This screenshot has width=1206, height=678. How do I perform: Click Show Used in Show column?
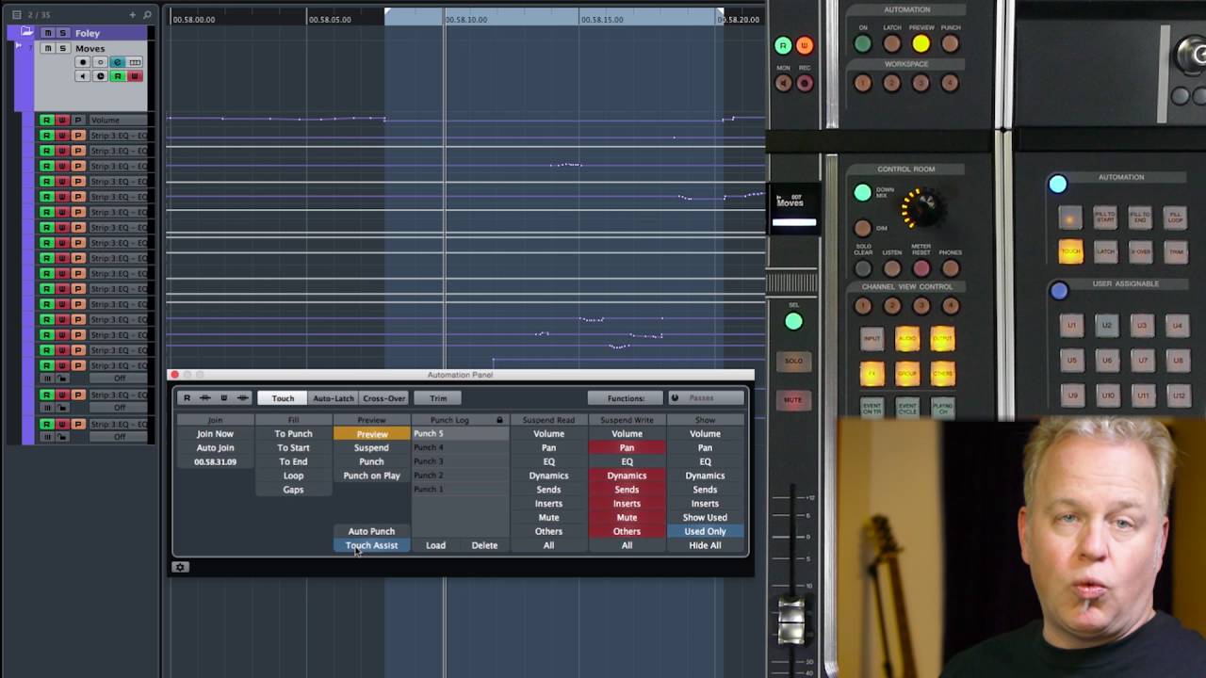(x=705, y=517)
